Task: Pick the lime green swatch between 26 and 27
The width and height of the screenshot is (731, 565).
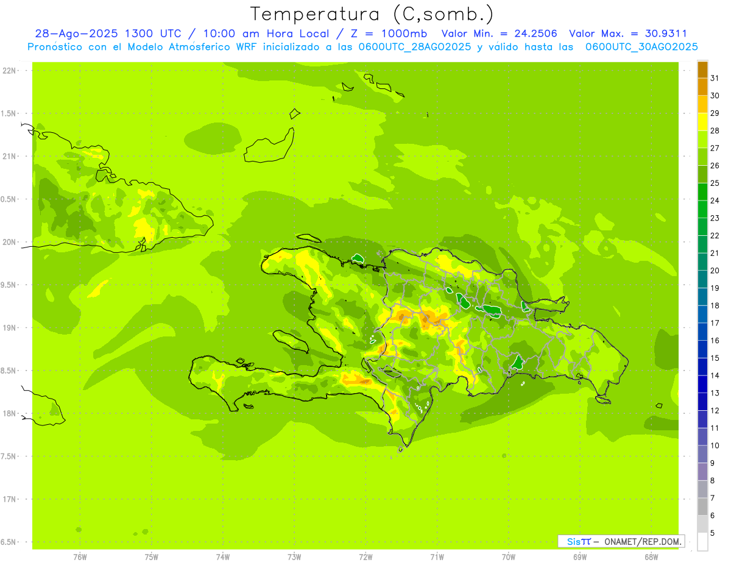Action: click(702, 157)
